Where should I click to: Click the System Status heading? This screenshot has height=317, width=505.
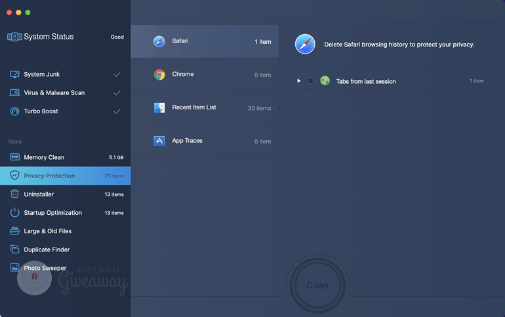click(x=49, y=37)
